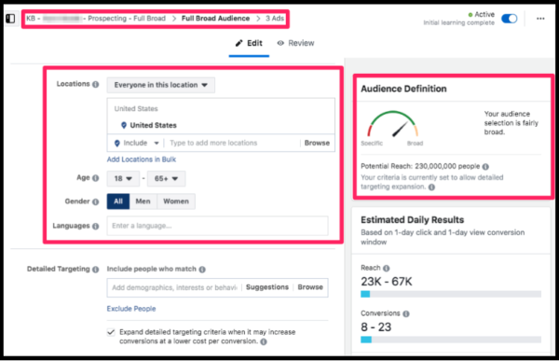Focus the Add demographics, interests field

(x=174, y=287)
